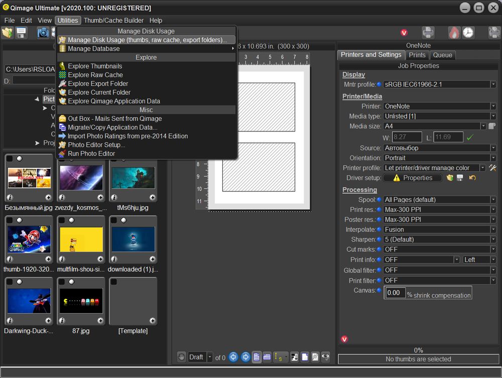Viewport: 502px width, 378px height.
Task: Select Photo Editor Setup menu entry
Action: pyautogui.click(x=96, y=145)
